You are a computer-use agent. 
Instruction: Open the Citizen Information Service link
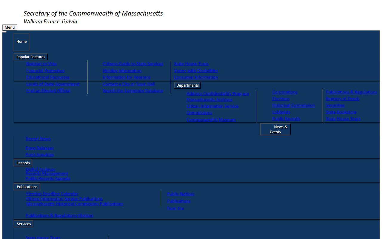point(212,106)
